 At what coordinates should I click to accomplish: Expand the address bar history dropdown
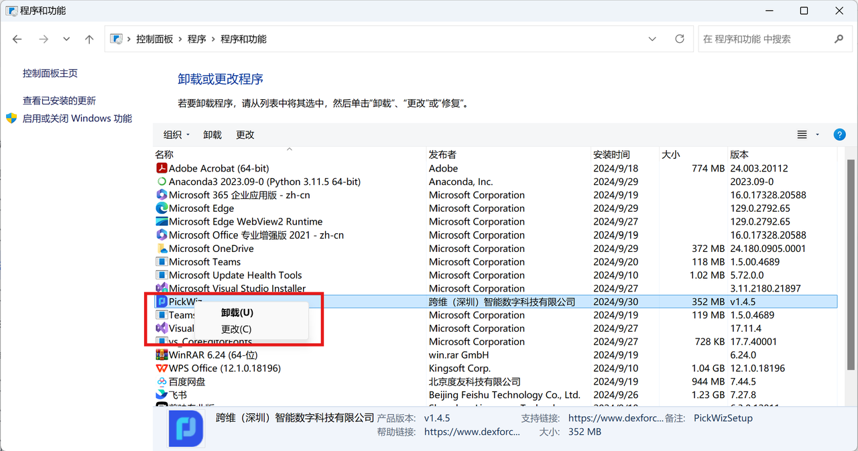point(652,39)
